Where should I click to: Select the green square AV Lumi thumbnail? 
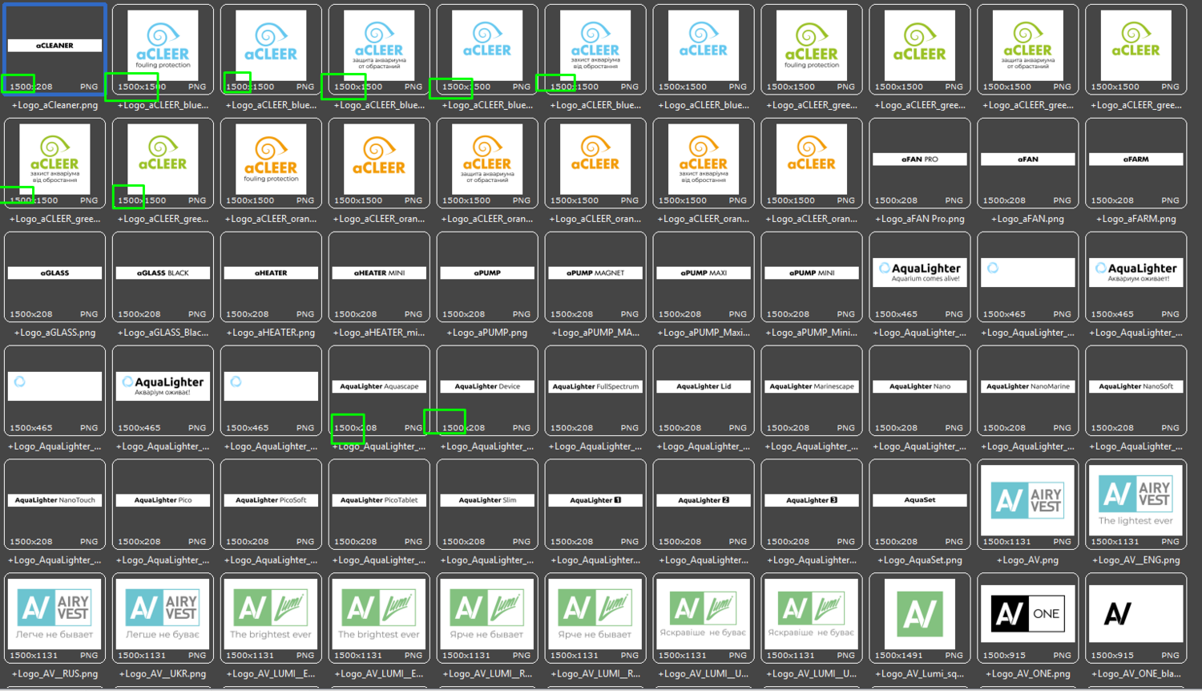click(919, 618)
